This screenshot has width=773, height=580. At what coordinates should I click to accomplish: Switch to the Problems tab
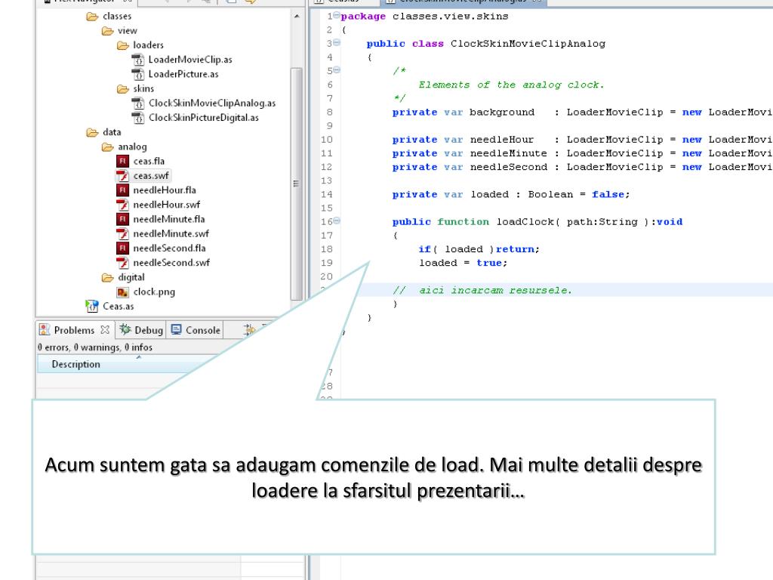[x=74, y=330]
